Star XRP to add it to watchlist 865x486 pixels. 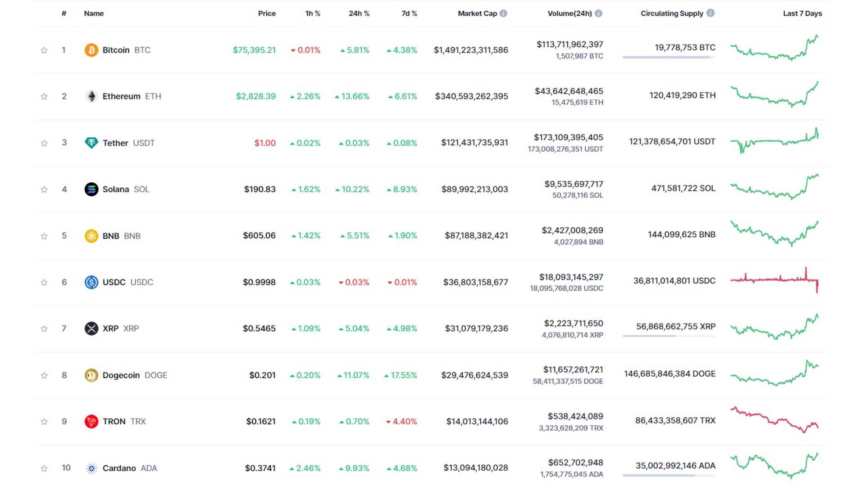(44, 328)
